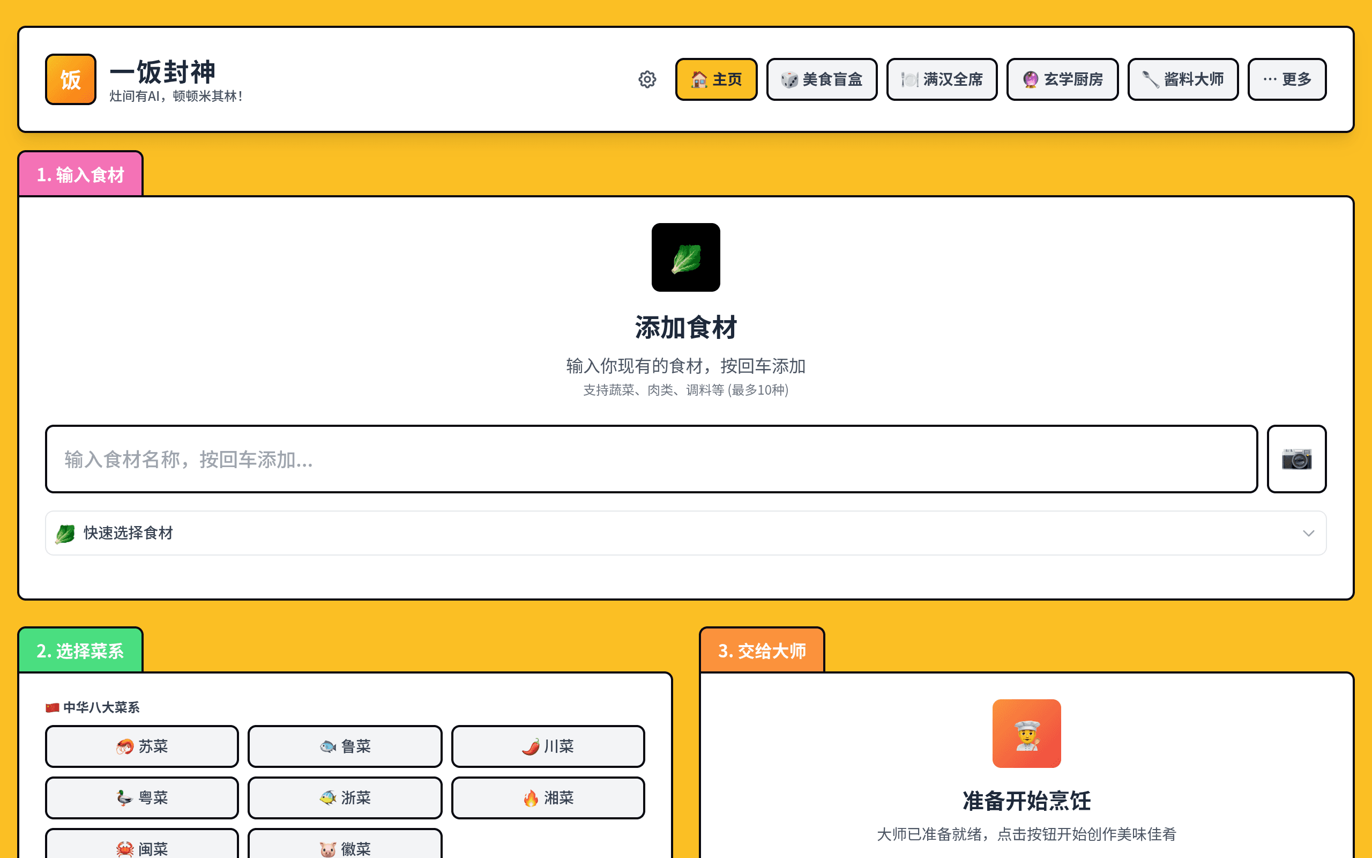Choose the 川菜 cuisine
Screen dimensions: 1372x858
click(x=548, y=746)
